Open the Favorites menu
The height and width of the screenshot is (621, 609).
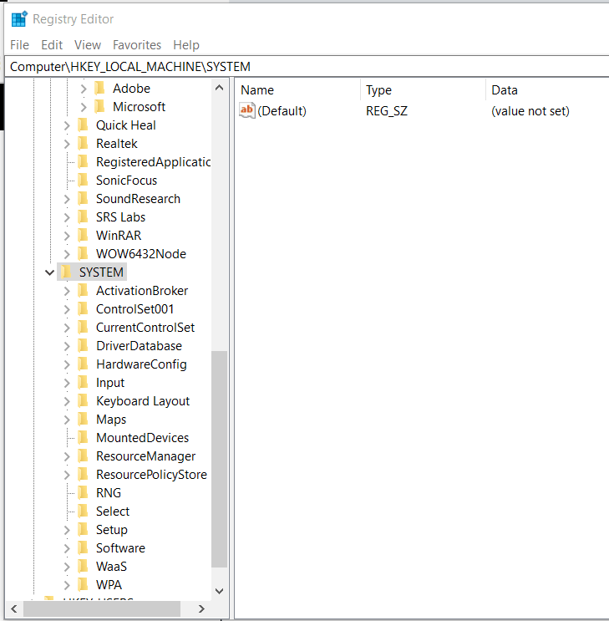137,45
